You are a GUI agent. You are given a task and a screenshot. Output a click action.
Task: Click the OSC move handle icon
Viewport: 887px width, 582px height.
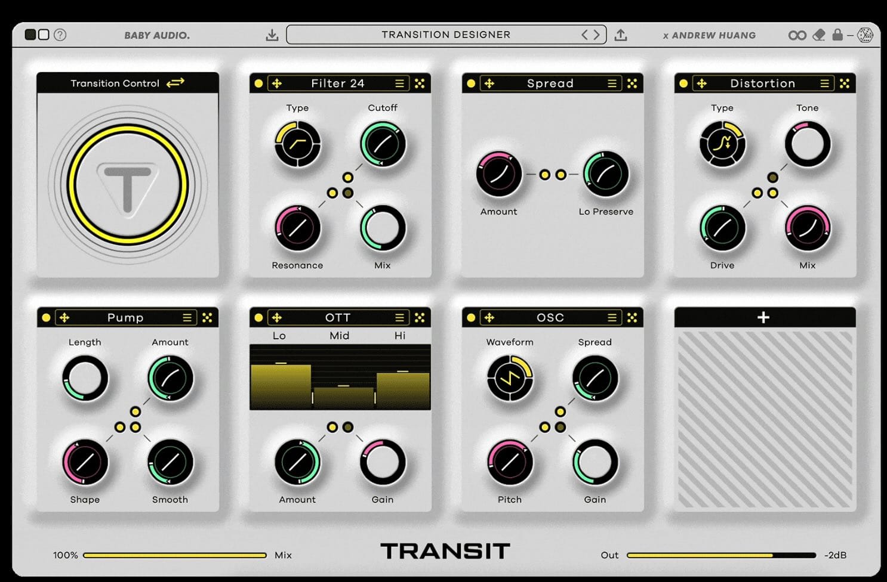click(489, 318)
